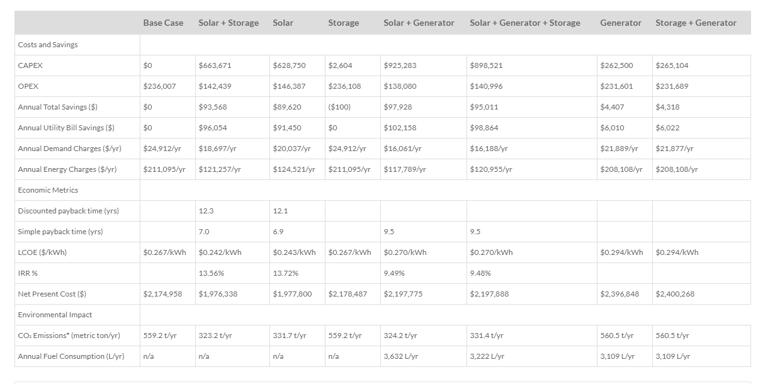This screenshot has width=763, height=384.
Task: Select the Storage + Generator column header
Action: [x=696, y=23]
